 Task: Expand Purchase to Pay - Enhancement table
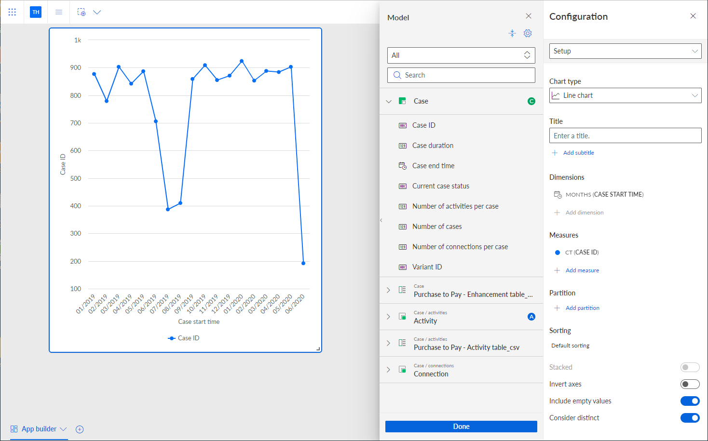click(388, 290)
